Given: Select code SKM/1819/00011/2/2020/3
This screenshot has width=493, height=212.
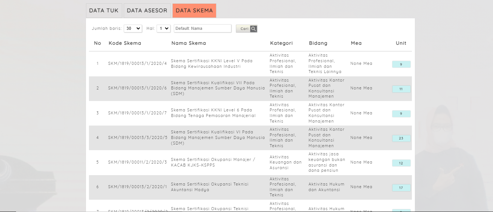Looking at the screenshot, I should pos(138,162).
